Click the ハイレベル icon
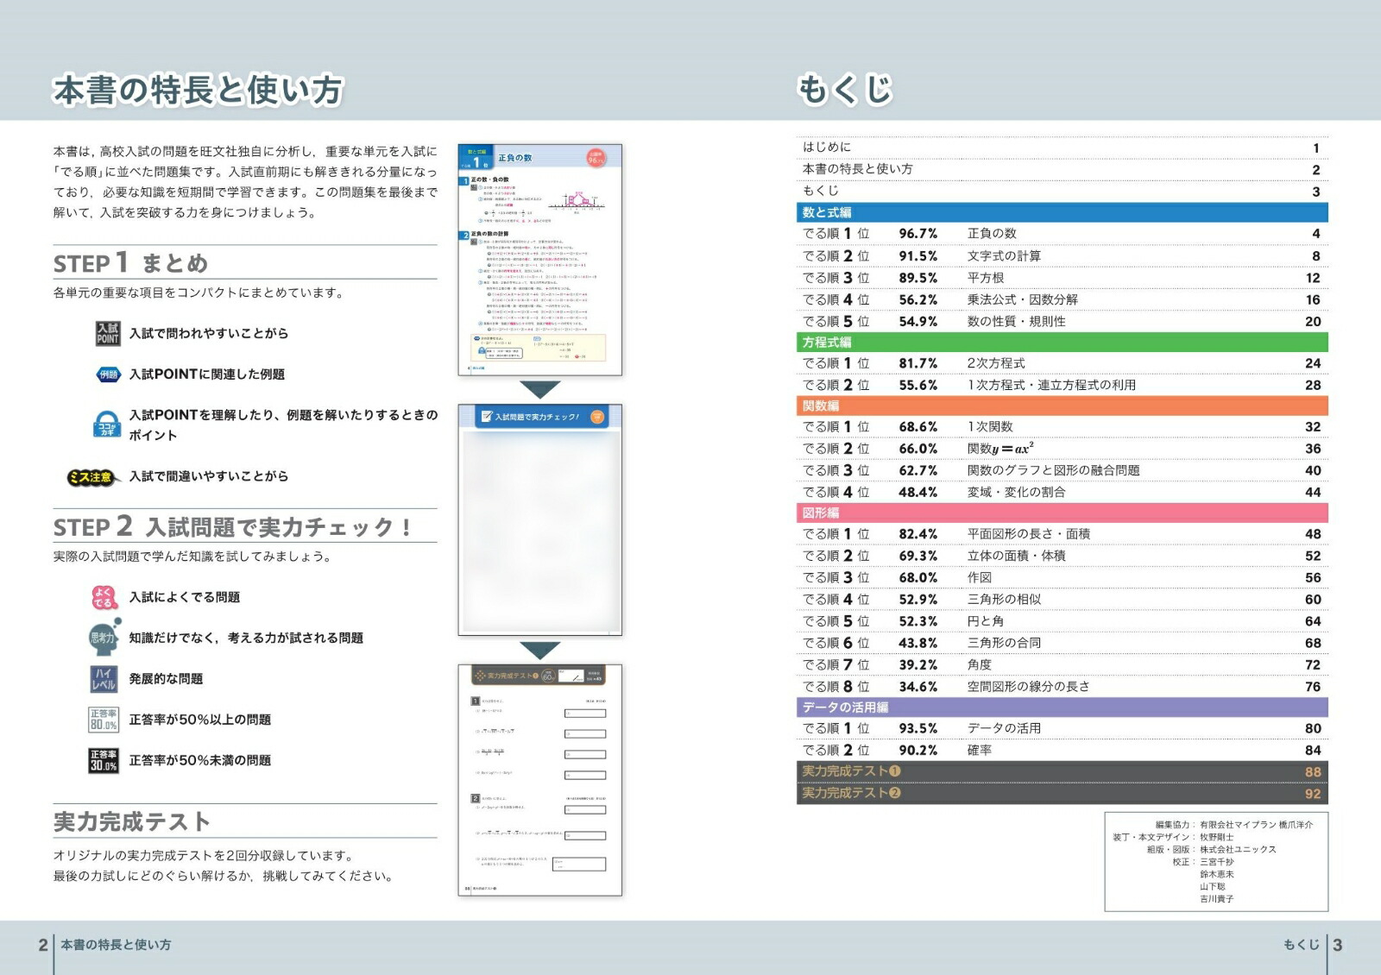This screenshot has width=1381, height=975. 104,679
